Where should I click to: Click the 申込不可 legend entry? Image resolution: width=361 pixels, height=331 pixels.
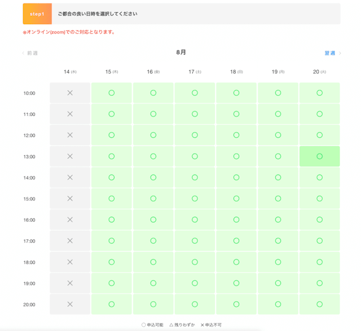(211, 325)
